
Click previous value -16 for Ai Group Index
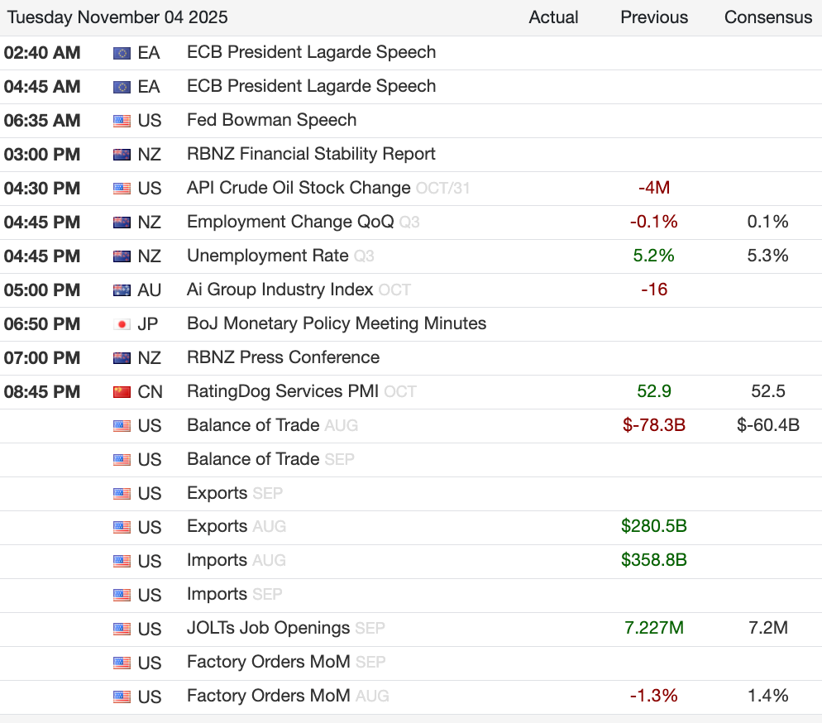(x=654, y=290)
